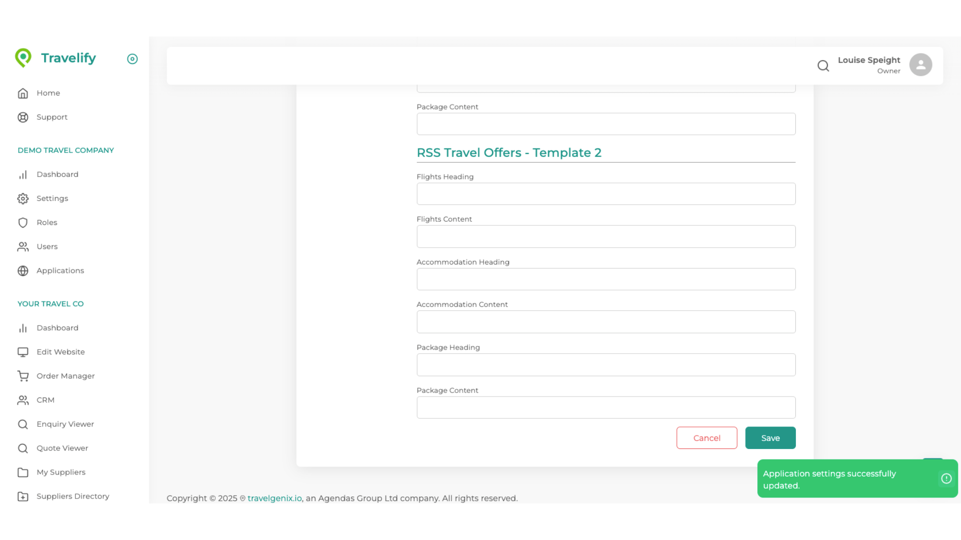The image size is (961, 540).
Task: Open the search magnifier in header
Action: (823, 65)
